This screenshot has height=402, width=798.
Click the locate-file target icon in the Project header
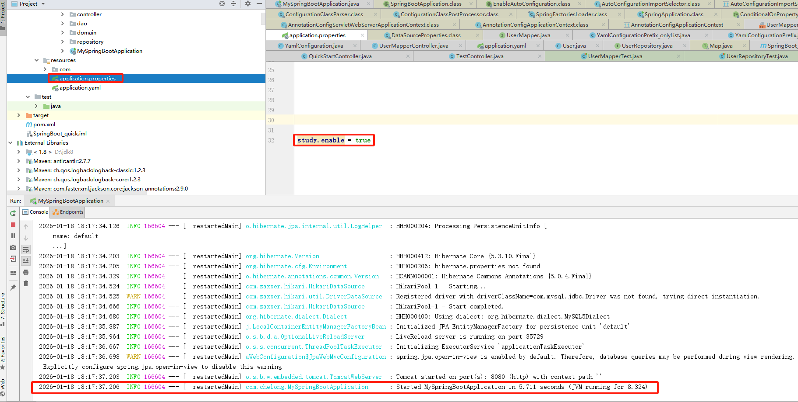[x=222, y=3]
